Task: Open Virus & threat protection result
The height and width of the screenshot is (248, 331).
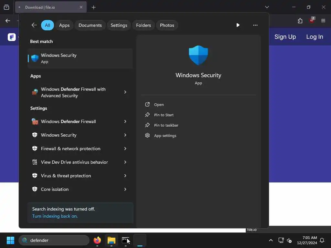Action: (x=80, y=176)
